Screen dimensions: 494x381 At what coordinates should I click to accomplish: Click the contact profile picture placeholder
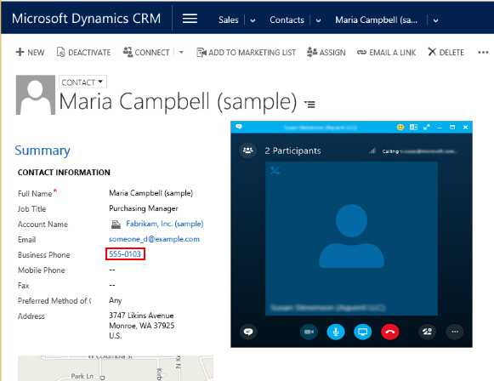pos(36,94)
